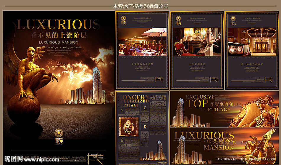Screen dimensions: 281x165
Task: Click 五星级园居建筑 heading in brochure
Action: coord(158,96)
